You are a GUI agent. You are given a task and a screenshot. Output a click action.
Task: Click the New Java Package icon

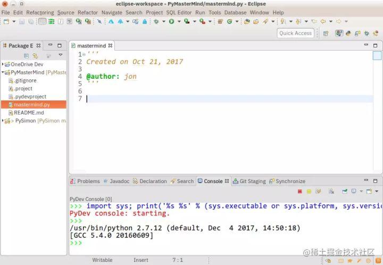(220, 21)
